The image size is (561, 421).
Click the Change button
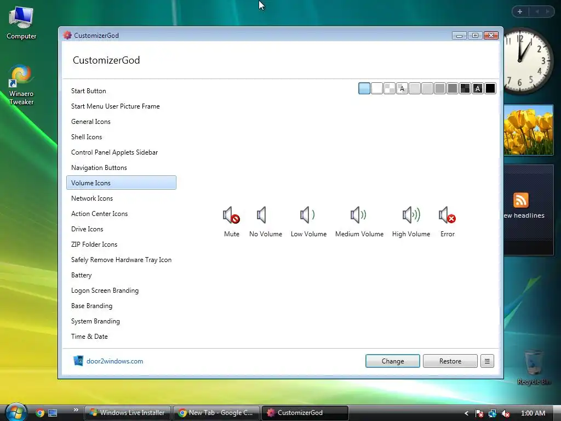[x=392, y=361]
